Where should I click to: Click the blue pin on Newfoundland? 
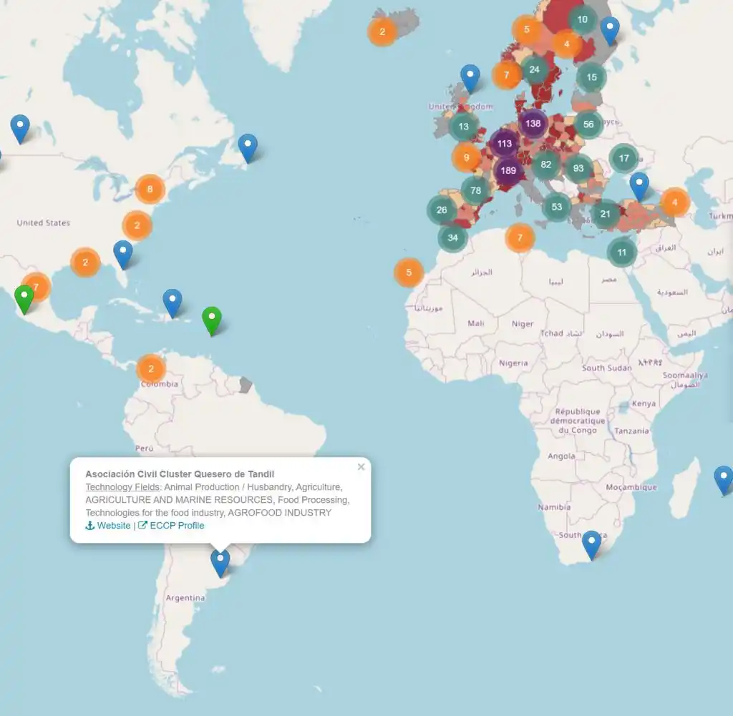click(x=248, y=147)
